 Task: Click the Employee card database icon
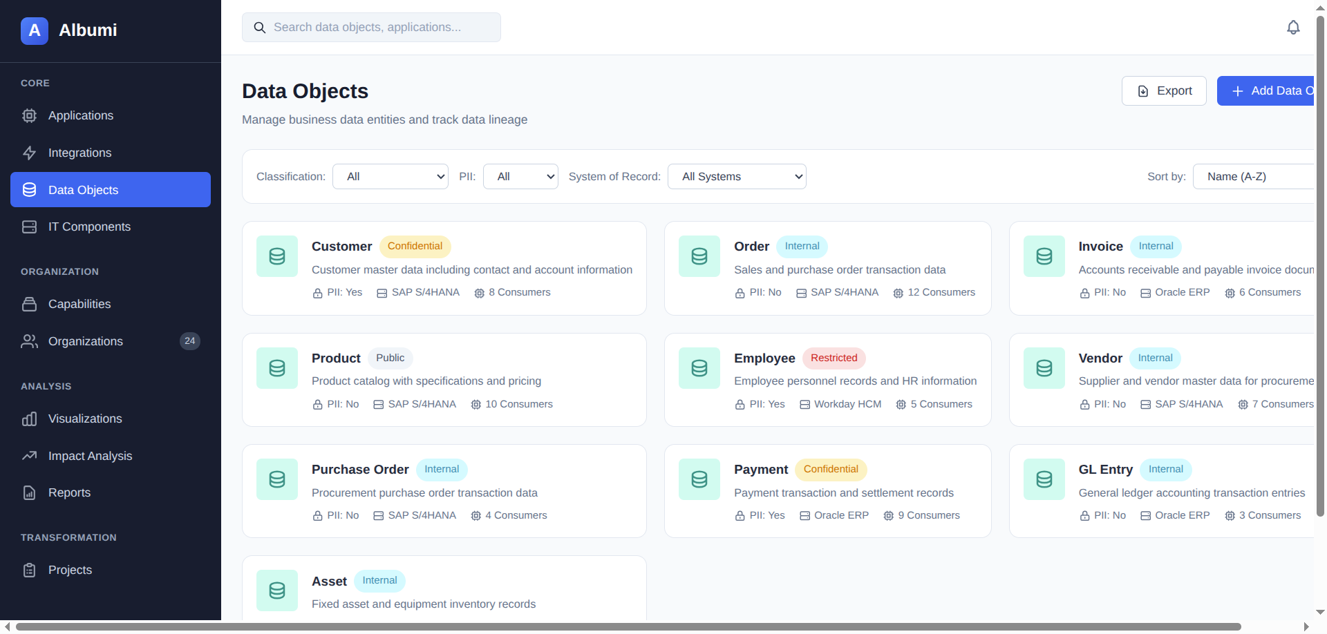(699, 368)
